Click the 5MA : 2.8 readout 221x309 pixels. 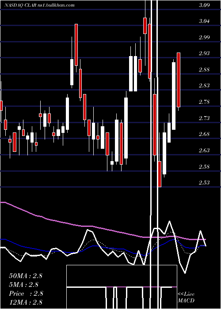(x=24, y=285)
